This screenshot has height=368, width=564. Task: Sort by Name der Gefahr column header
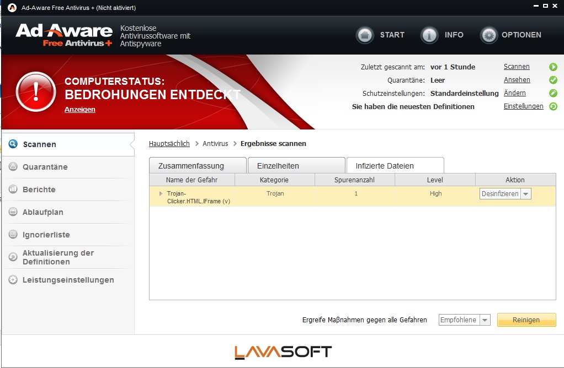tap(192, 180)
